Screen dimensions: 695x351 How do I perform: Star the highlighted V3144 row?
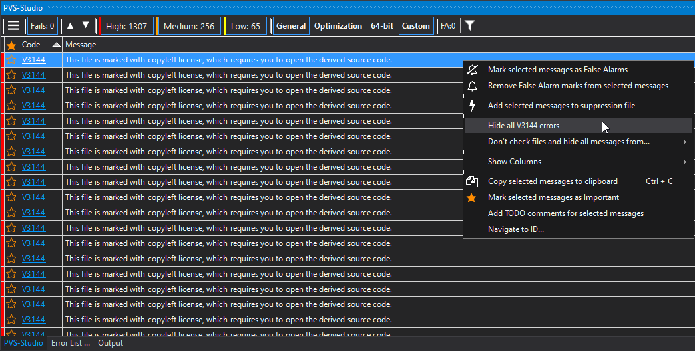click(11, 60)
